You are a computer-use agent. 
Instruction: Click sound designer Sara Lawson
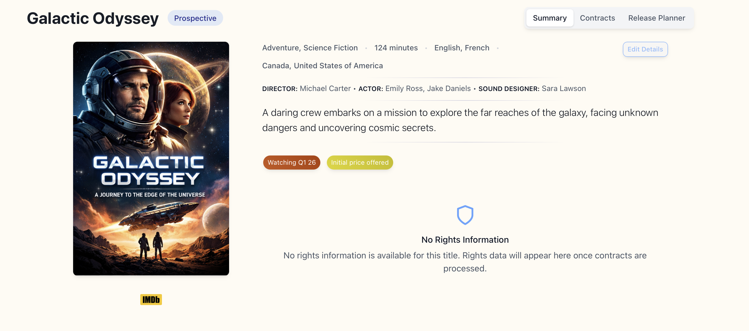click(x=564, y=88)
